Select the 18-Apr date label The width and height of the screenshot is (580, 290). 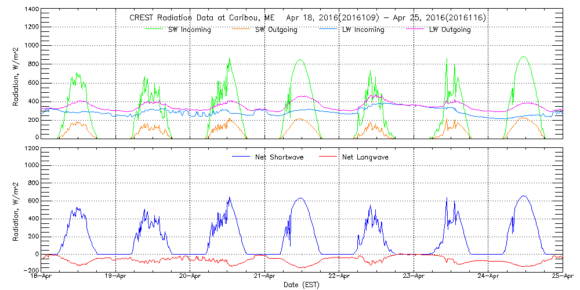pos(43,277)
